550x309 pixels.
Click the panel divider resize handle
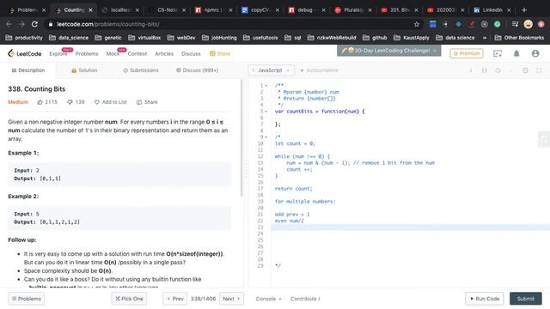(x=246, y=170)
